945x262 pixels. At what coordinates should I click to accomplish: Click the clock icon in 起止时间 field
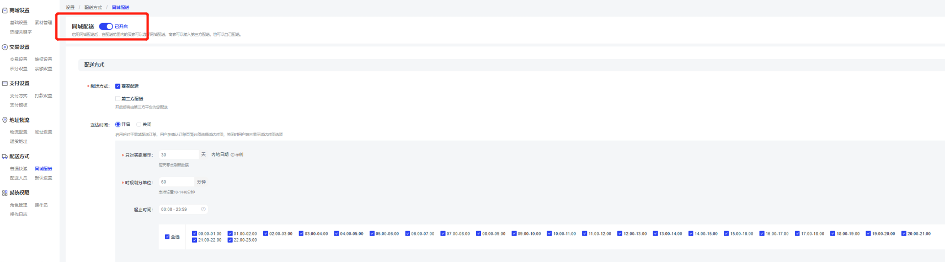pyautogui.click(x=204, y=209)
